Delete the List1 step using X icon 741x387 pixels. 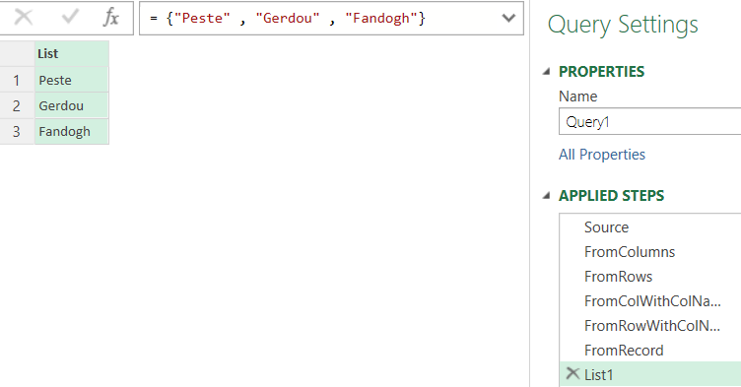(573, 374)
